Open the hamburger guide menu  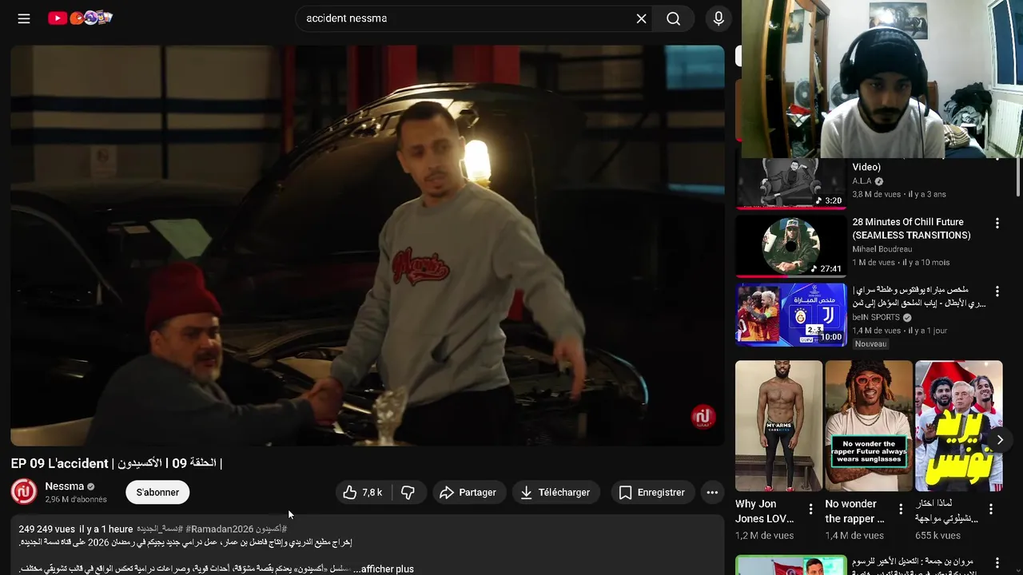click(x=24, y=18)
